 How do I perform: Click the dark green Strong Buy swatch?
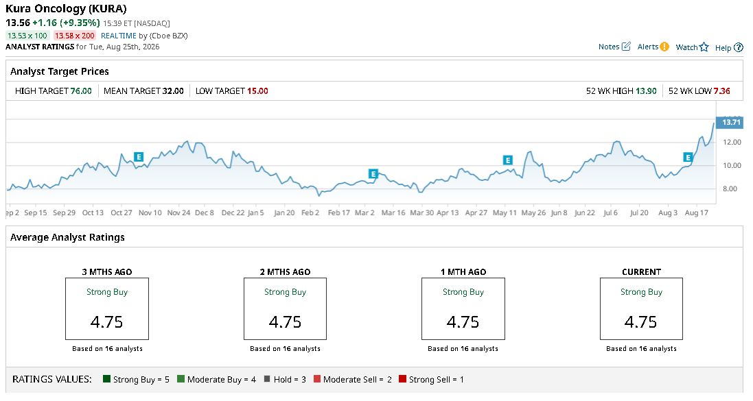(106, 378)
